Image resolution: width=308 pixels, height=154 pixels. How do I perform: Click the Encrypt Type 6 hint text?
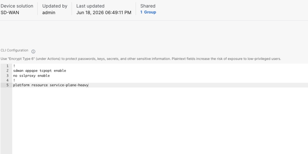tap(141, 59)
